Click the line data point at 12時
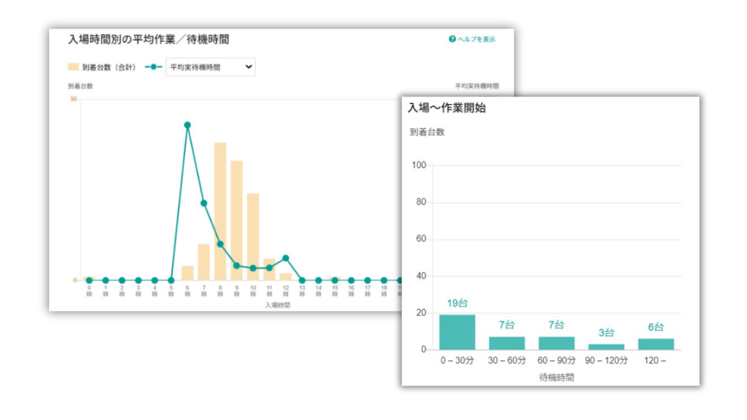Viewport: 747px width, 420px height. click(x=285, y=258)
